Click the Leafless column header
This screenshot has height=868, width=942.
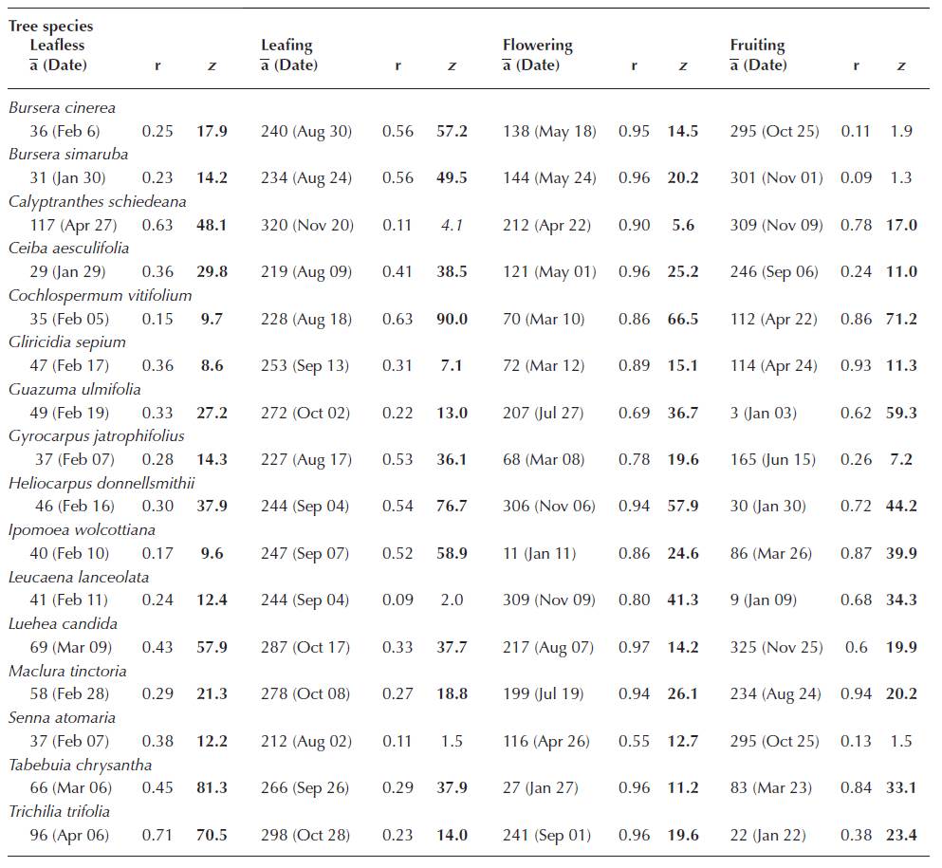(x=57, y=46)
